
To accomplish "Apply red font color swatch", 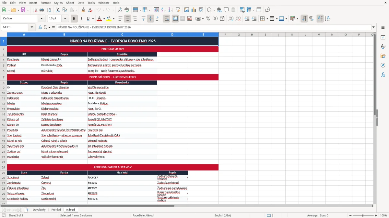I will coord(99,19).
